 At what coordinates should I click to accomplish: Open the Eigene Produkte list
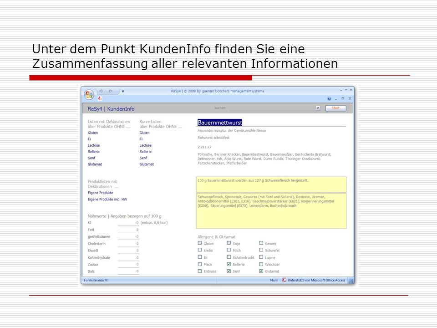pyautogui.click(x=100, y=193)
